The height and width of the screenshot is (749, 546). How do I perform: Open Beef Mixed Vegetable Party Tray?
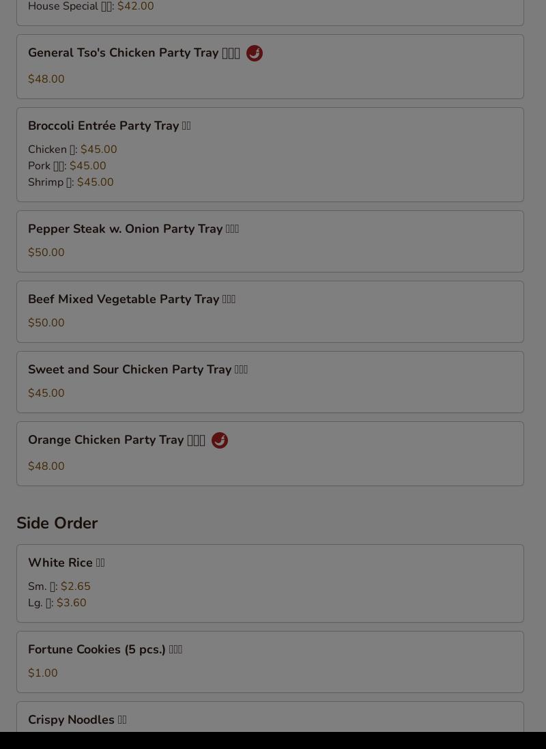(270, 311)
